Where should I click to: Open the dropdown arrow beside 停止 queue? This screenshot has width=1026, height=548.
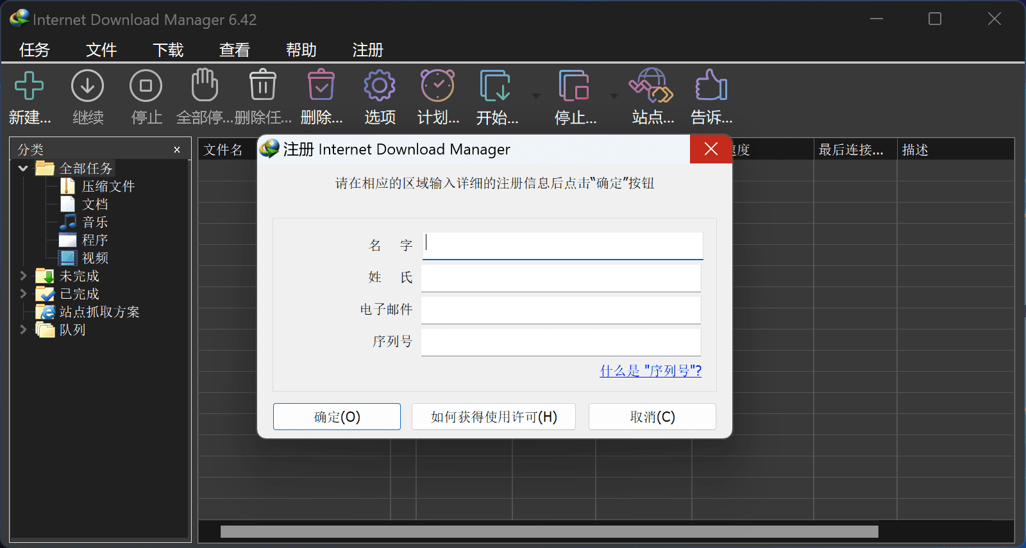point(614,96)
